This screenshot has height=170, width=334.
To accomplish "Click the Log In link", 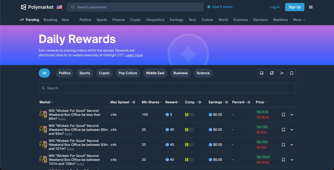I will (275, 7).
